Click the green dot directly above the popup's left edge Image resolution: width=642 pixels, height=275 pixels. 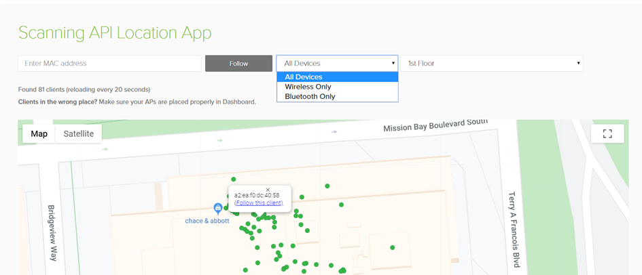point(234,179)
